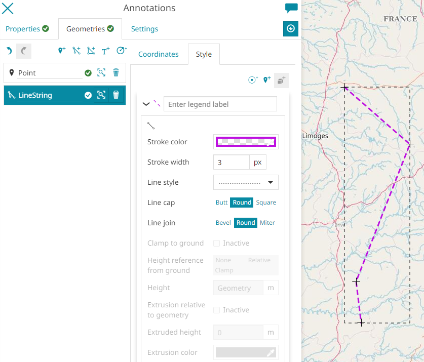Open the chat bubble icon
424x362 pixels.
[x=291, y=8]
